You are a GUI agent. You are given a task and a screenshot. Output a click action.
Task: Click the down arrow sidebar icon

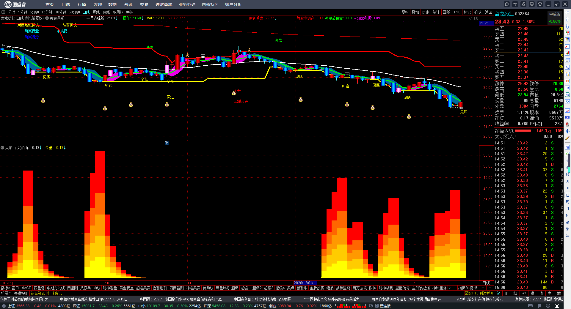(567, 26)
